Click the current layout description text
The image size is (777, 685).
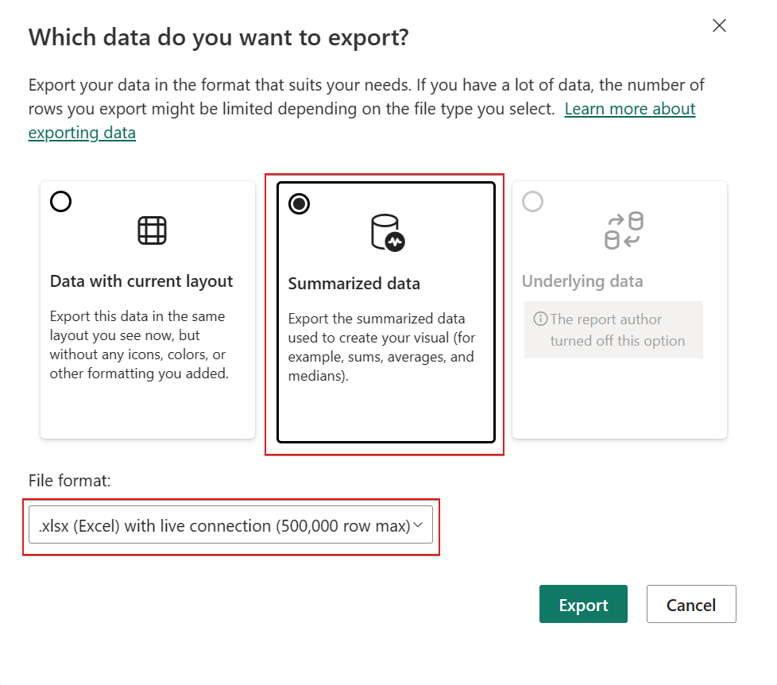pos(139,344)
